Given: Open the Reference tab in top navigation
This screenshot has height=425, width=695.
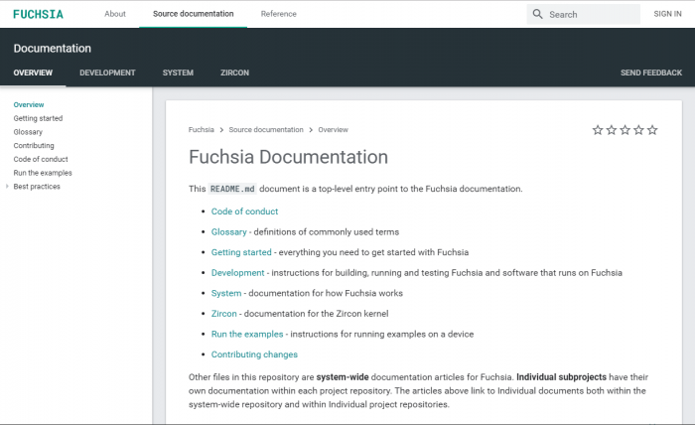Looking at the screenshot, I should pyautogui.click(x=278, y=14).
